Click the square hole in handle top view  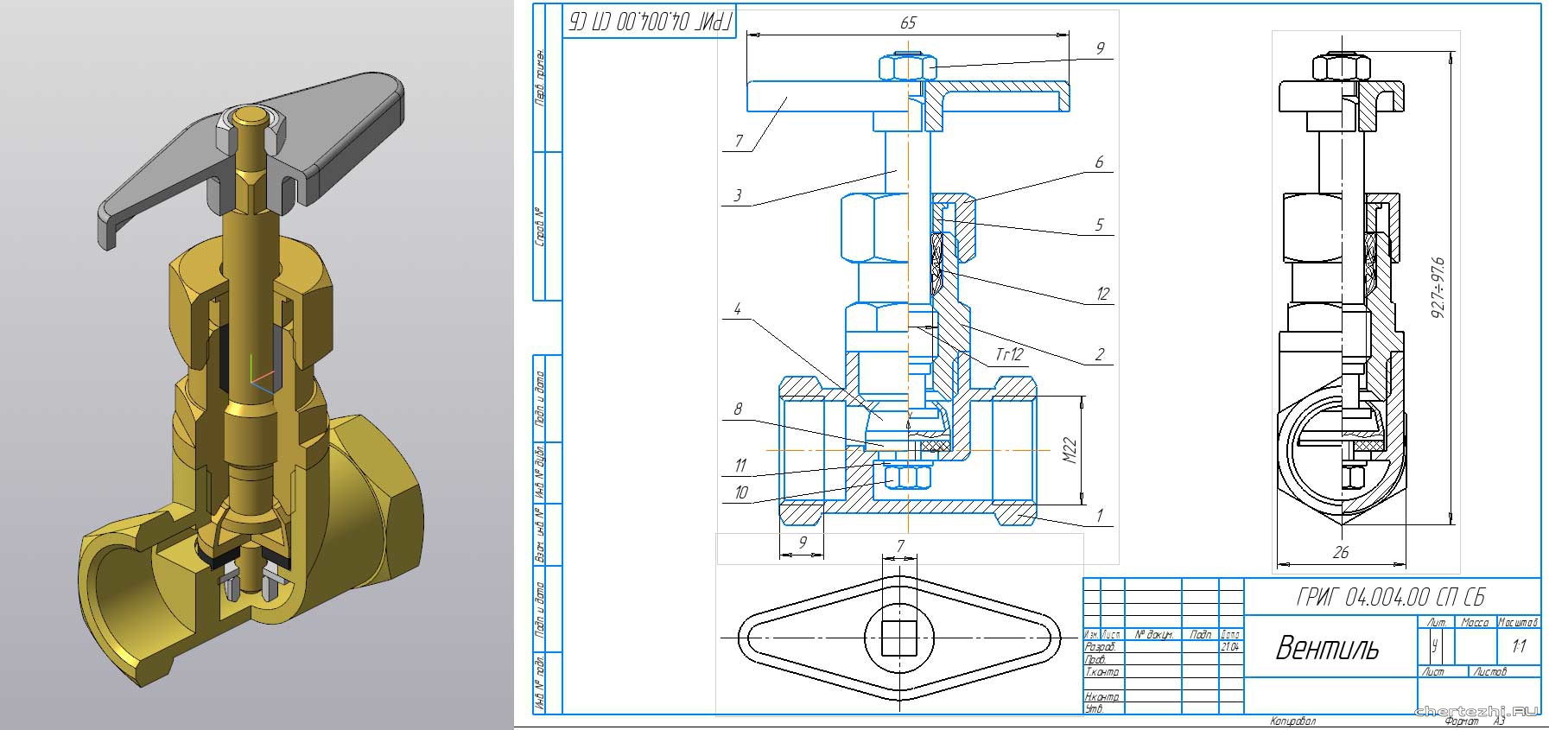click(x=898, y=638)
